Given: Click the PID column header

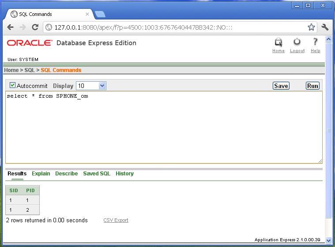Looking at the screenshot, I should click(30, 190).
